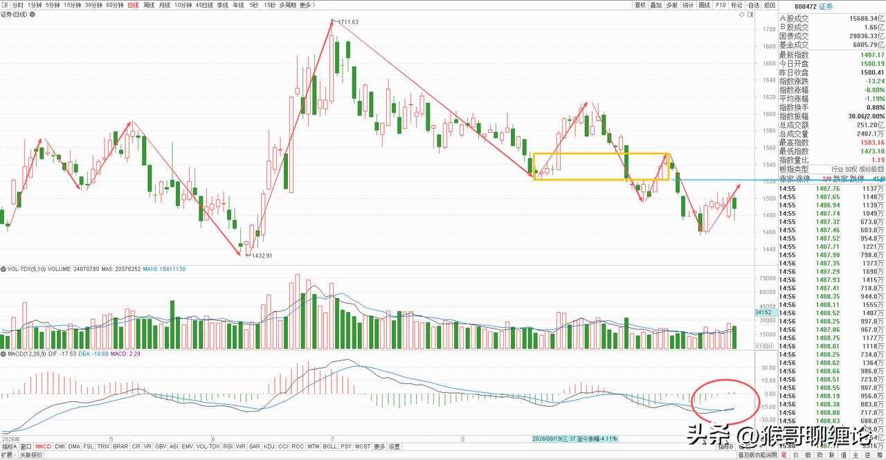Select the VOL-TDX indicator tab
886x460 pixels.
[x=208, y=447]
